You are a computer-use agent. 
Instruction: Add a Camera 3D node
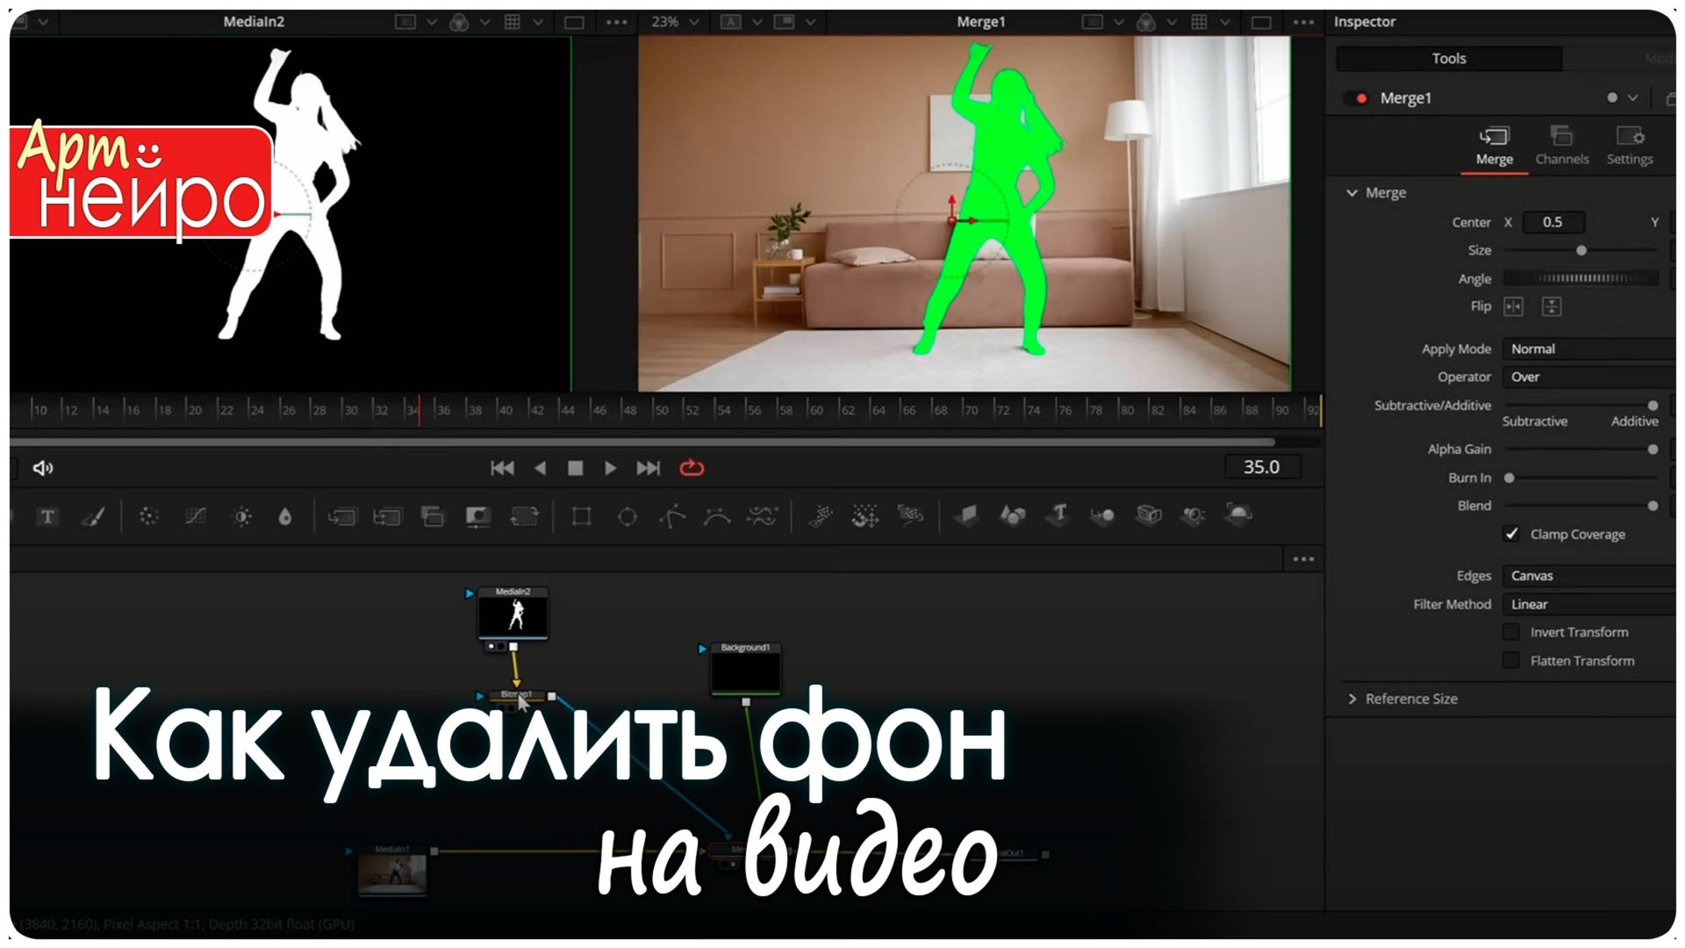pyautogui.click(x=1149, y=517)
